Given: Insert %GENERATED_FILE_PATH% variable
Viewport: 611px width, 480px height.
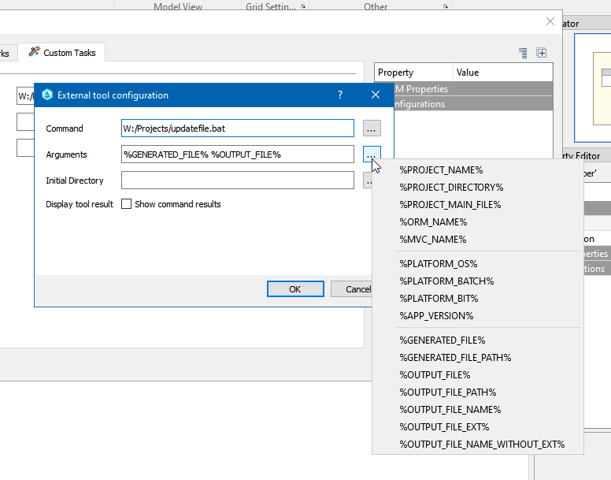Looking at the screenshot, I should click(x=478, y=358).
